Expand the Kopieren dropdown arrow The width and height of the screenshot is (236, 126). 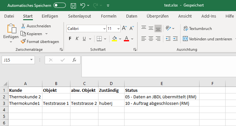(x=47, y=34)
